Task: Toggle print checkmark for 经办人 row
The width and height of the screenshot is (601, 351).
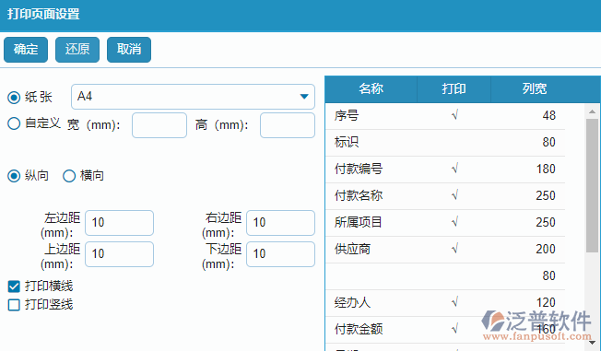Action: tap(454, 302)
